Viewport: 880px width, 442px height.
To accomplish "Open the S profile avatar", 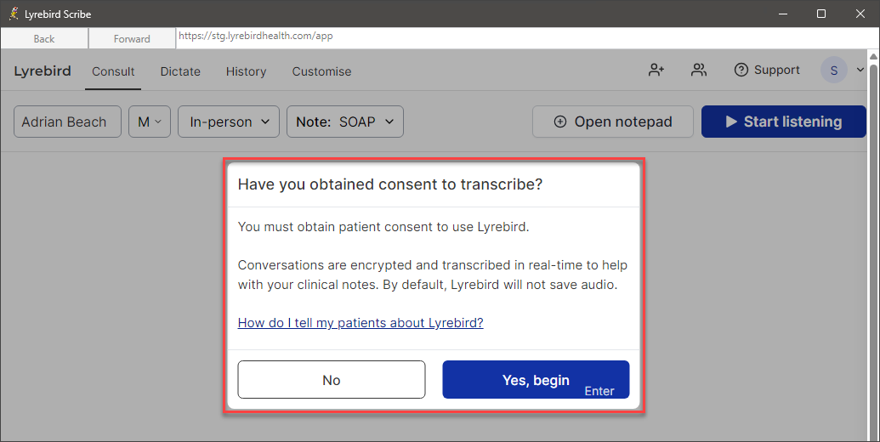I will 833,71.
